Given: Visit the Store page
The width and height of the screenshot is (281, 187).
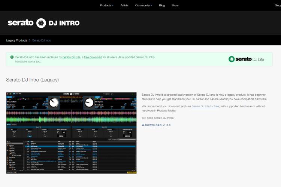Looking at the screenshot, I should click(x=175, y=5).
